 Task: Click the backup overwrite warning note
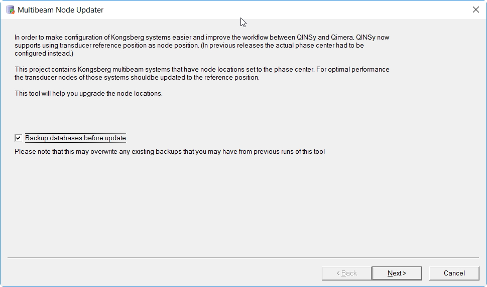(170, 152)
